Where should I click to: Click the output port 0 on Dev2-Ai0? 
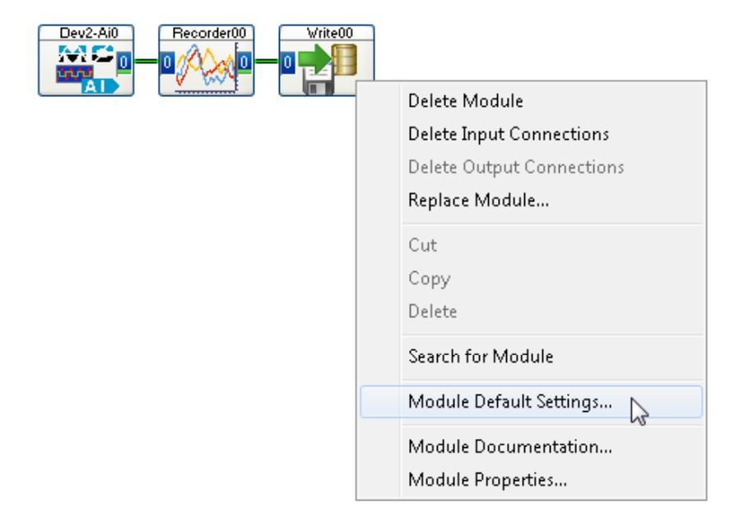coord(123,61)
